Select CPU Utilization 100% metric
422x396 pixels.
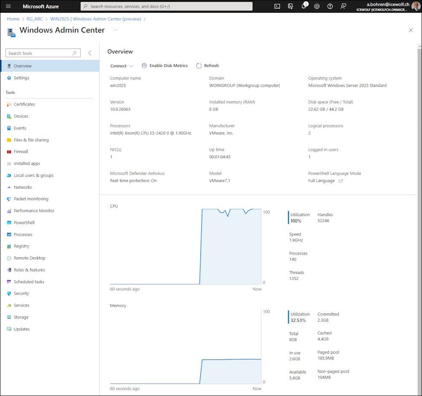[x=299, y=218]
